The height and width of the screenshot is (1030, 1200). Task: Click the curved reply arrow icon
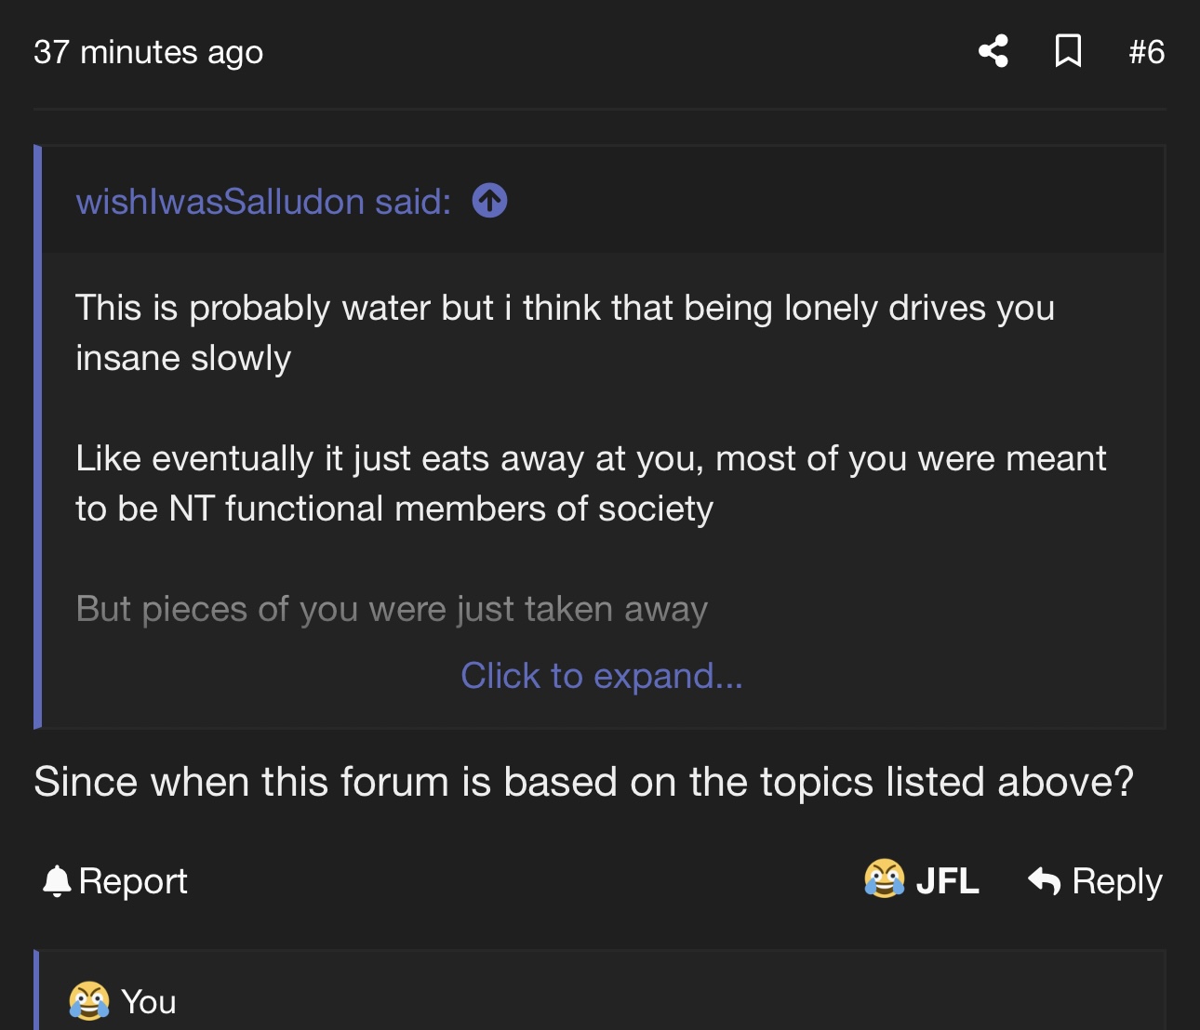(1045, 880)
